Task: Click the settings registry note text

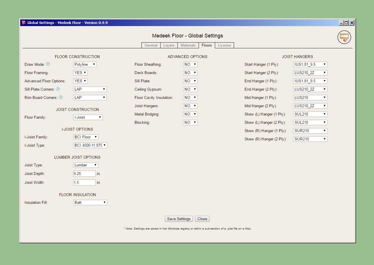Action: point(187,229)
